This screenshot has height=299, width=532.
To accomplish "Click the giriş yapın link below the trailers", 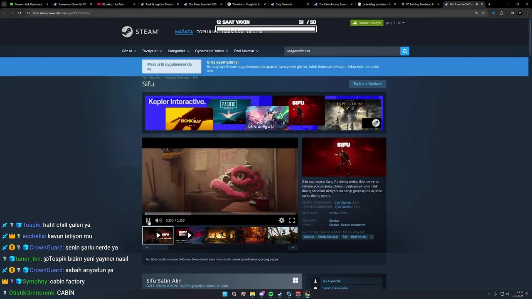I will click(x=271, y=259).
